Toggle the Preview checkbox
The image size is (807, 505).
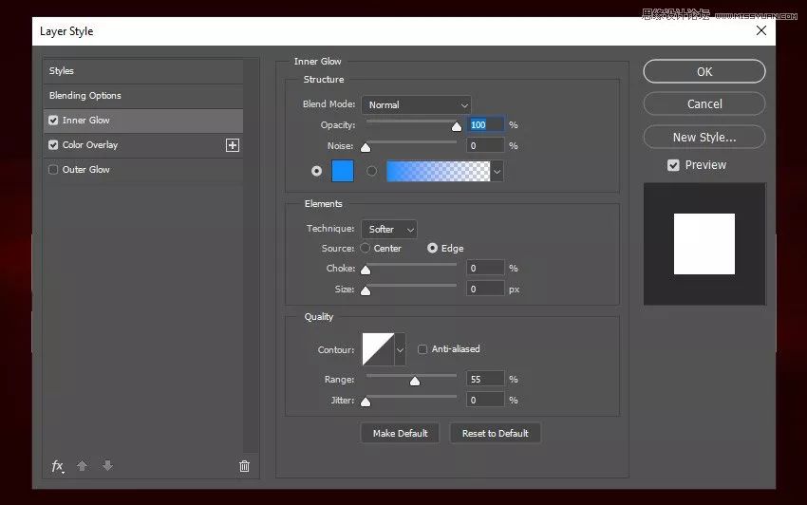pos(673,165)
